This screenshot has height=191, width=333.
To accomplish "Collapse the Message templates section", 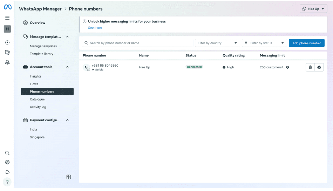I will click(x=67, y=37).
